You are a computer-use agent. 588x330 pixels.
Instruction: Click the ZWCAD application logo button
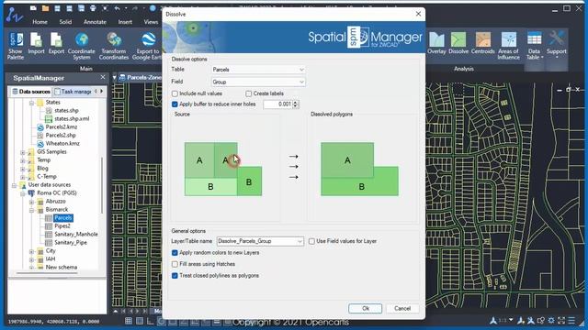tap(15, 15)
